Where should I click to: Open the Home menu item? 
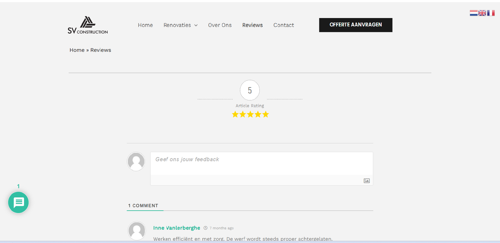[x=145, y=25]
